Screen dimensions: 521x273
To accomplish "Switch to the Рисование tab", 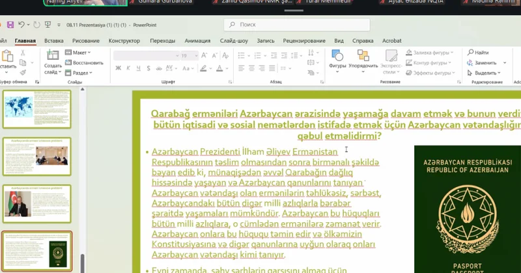I will [x=86, y=41].
